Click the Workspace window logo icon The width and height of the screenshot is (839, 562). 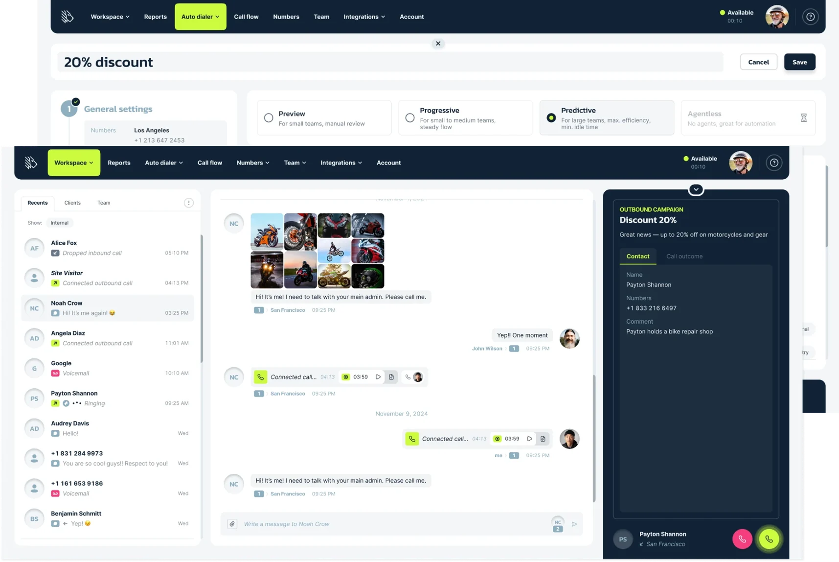pos(31,163)
